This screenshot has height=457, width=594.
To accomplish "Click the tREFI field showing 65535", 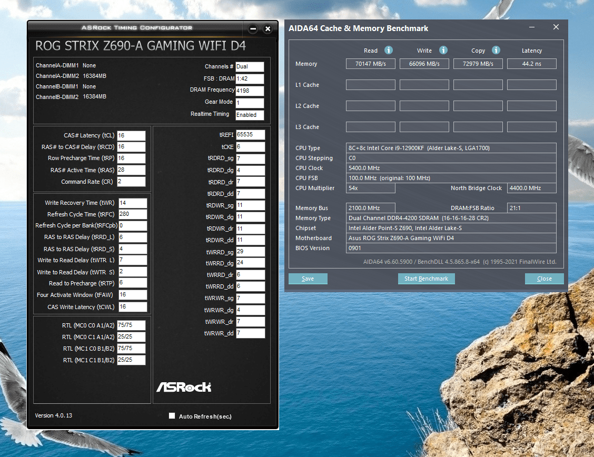I will coord(251,135).
